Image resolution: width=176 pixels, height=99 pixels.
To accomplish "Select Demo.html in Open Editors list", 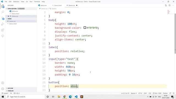I will click(x=15, y=14).
